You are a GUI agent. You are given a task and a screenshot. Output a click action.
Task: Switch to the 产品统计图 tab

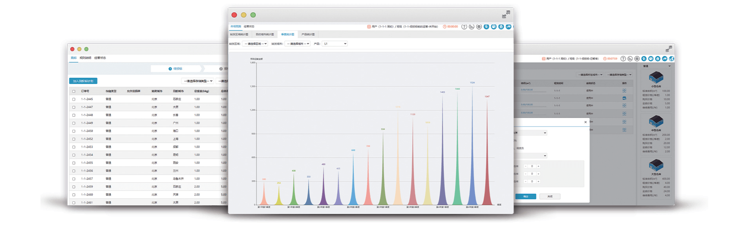click(308, 34)
